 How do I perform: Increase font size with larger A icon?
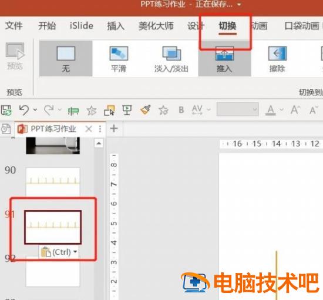(x=295, y=110)
